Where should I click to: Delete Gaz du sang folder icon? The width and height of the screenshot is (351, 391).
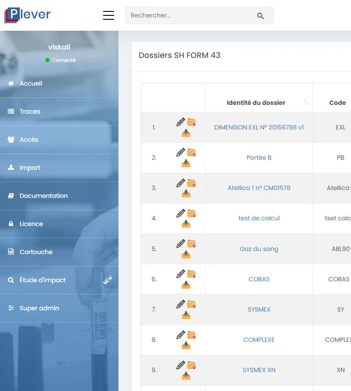(x=191, y=244)
